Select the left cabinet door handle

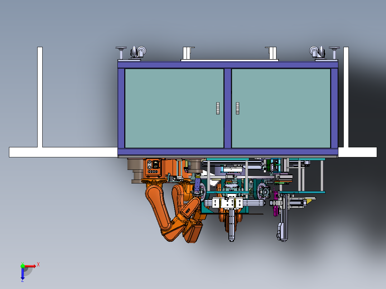(x=218, y=108)
